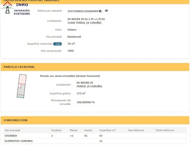Open the +Info badge for Superficie construida
Image resolution: width=196 pixels, height=145 pixels.
(58, 44)
